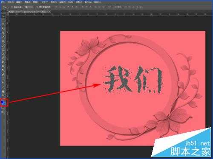
Task: Select the Horizontal Type tool
Action: coord(3,78)
